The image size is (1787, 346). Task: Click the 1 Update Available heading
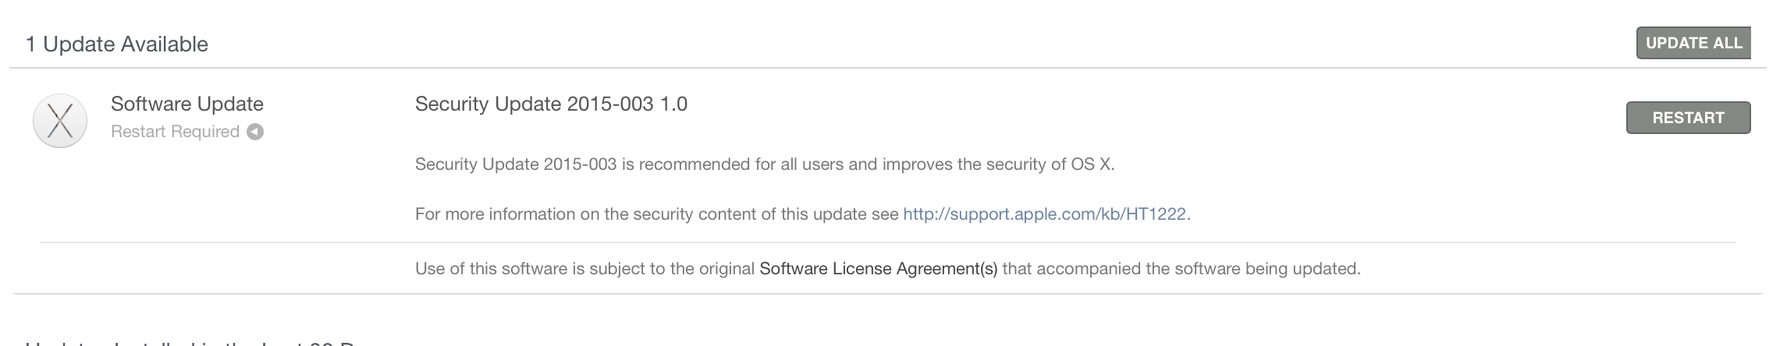117,44
